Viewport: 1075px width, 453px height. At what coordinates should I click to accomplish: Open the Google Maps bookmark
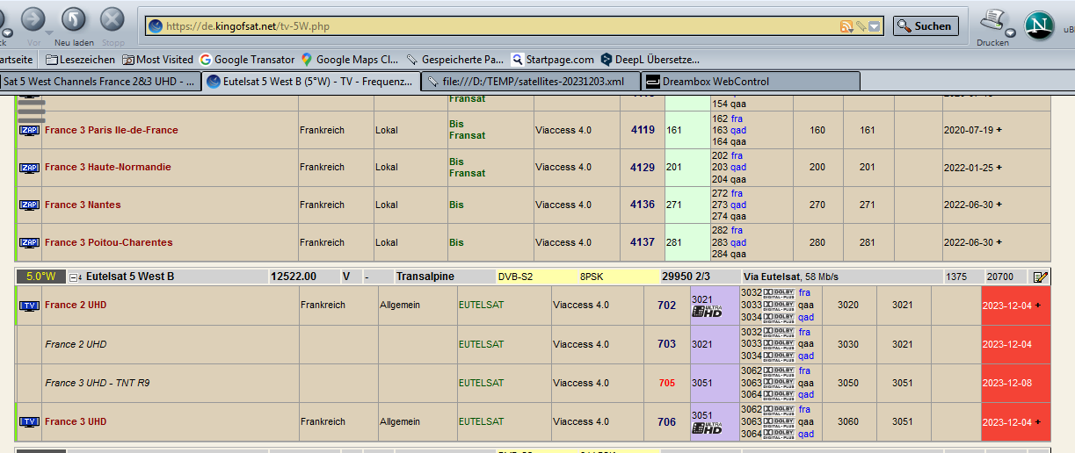[350, 60]
